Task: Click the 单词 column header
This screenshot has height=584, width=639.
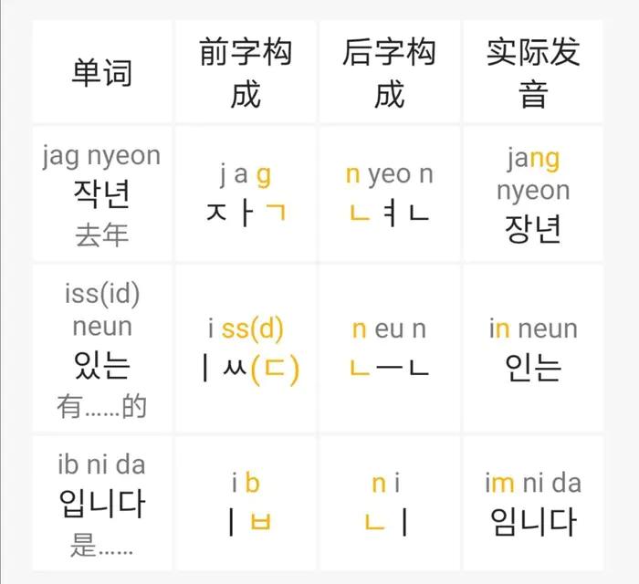Action: point(101,73)
